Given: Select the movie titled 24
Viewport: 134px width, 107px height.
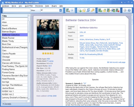Looking at the screenshot, I should tap(15, 19).
